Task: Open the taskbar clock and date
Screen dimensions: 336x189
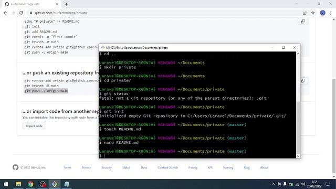Action: tap(314, 184)
